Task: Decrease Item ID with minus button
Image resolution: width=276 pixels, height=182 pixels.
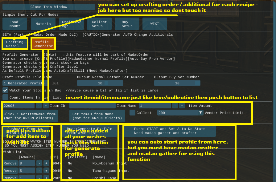Action: pyautogui.click(x=39, y=106)
